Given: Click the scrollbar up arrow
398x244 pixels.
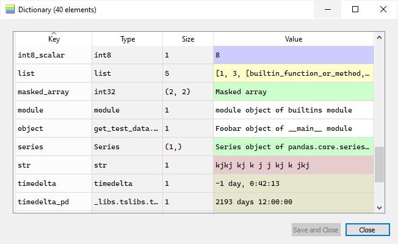Looking at the screenshot, I should 379,38.
